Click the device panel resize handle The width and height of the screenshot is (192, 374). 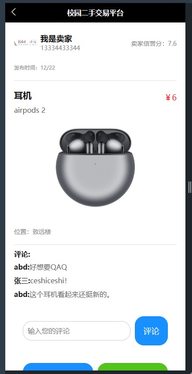(x=190, y=187)
